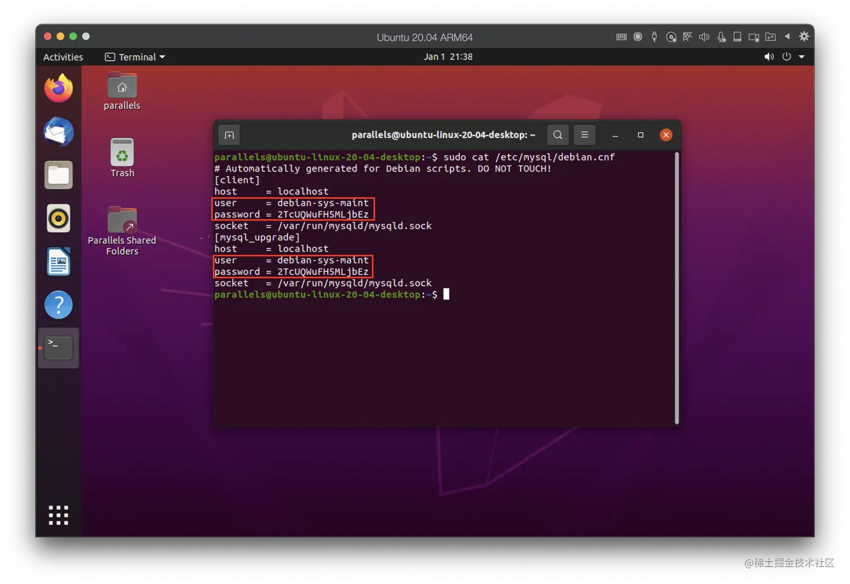Click the Parallels microphone icon
The width and height of the screenshot is (850, 584).
coord(721,37)
